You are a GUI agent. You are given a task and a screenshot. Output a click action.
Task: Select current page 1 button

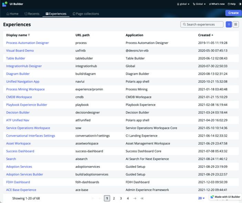pyautogui.click(x=107, y=199)
